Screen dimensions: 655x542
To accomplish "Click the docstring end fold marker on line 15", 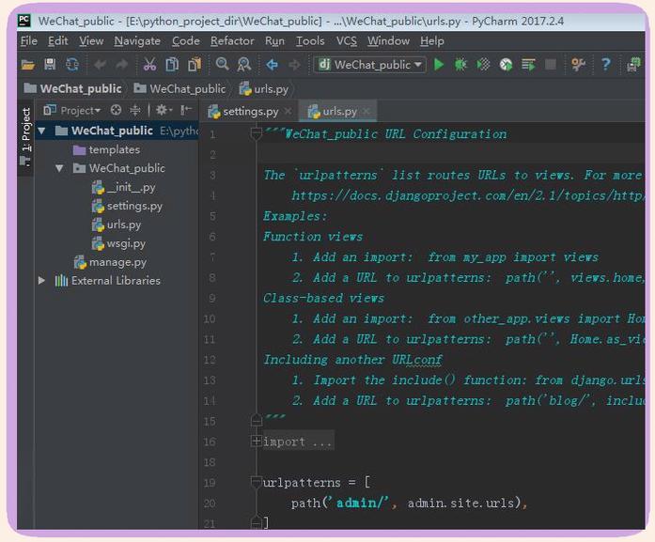I will click(x=256, y=420).
